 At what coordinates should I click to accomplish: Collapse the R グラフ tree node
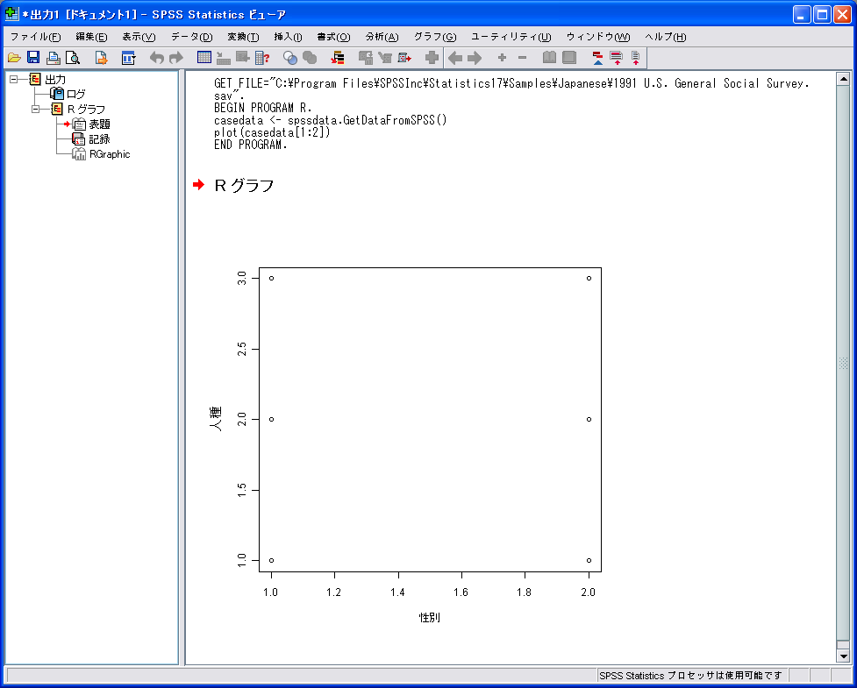(35, 110)
